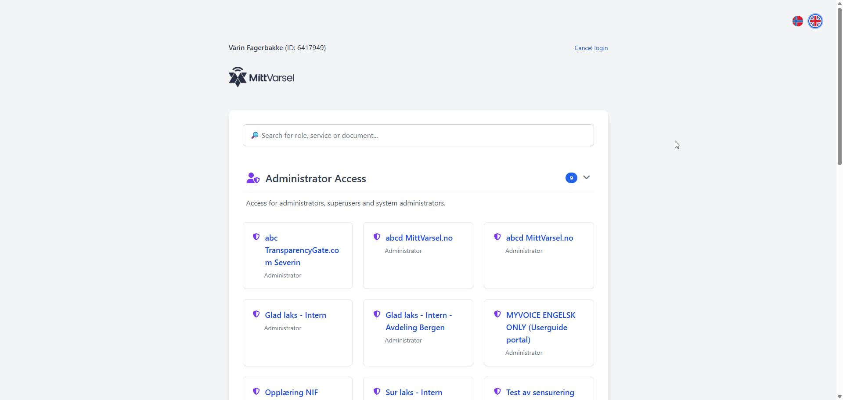Open Test av sensurering role
This screenshot has height=400, width=843.
click(x=540, y=392)
